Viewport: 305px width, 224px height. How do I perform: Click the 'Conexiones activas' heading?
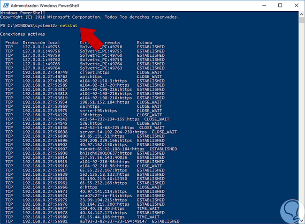23,34
